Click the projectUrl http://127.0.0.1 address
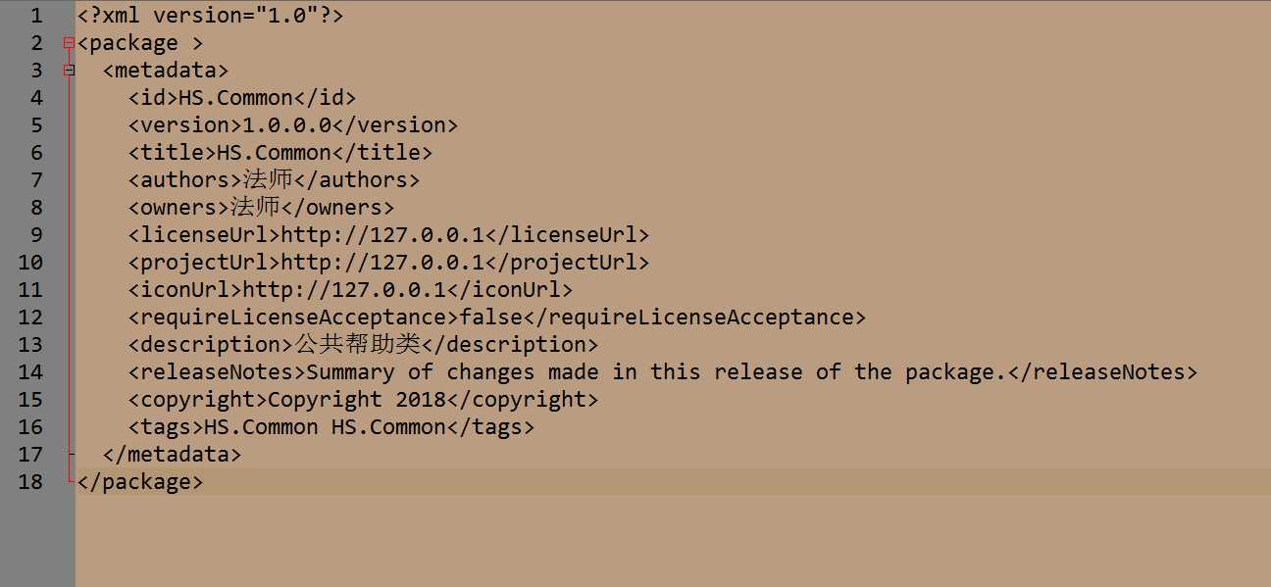 [x=382, y=263]
